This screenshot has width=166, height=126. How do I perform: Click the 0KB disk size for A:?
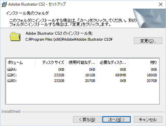click(61, 70)
